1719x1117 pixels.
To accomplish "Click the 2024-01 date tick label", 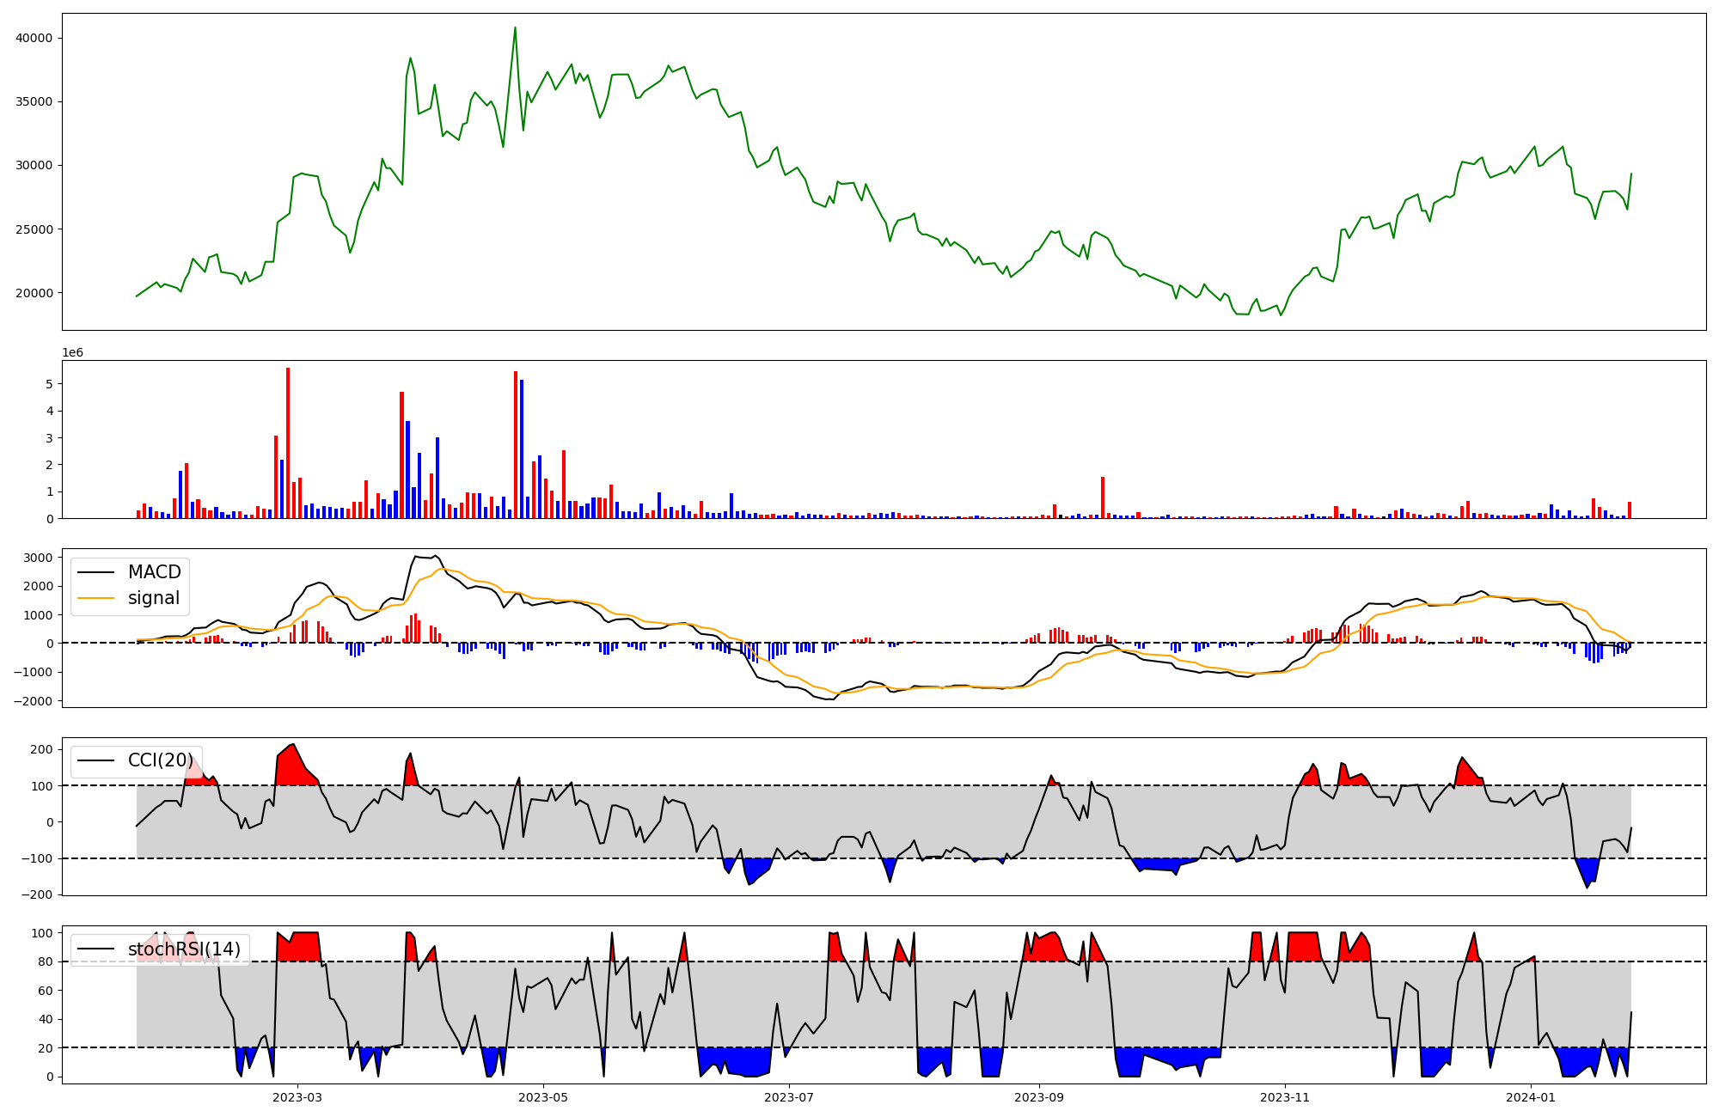I will [1531, 1097].
